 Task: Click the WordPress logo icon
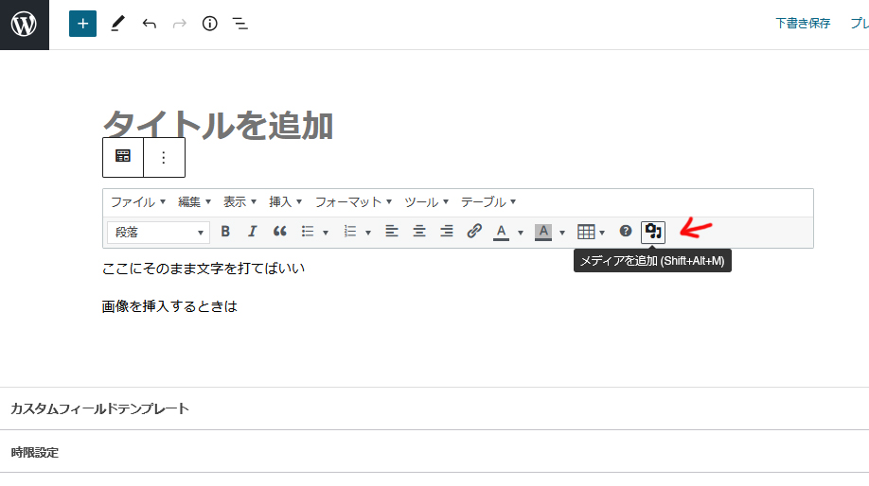point(24,24)
